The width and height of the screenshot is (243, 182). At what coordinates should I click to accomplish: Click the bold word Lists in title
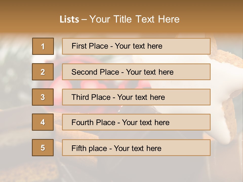click(69, 19)
